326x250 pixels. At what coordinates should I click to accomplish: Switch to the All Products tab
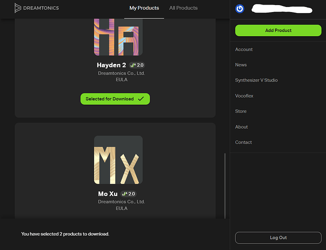(x=183, y=8)
